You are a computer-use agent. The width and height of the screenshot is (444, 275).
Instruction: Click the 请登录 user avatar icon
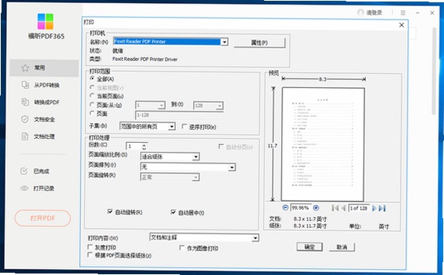(x=360, y=13)
